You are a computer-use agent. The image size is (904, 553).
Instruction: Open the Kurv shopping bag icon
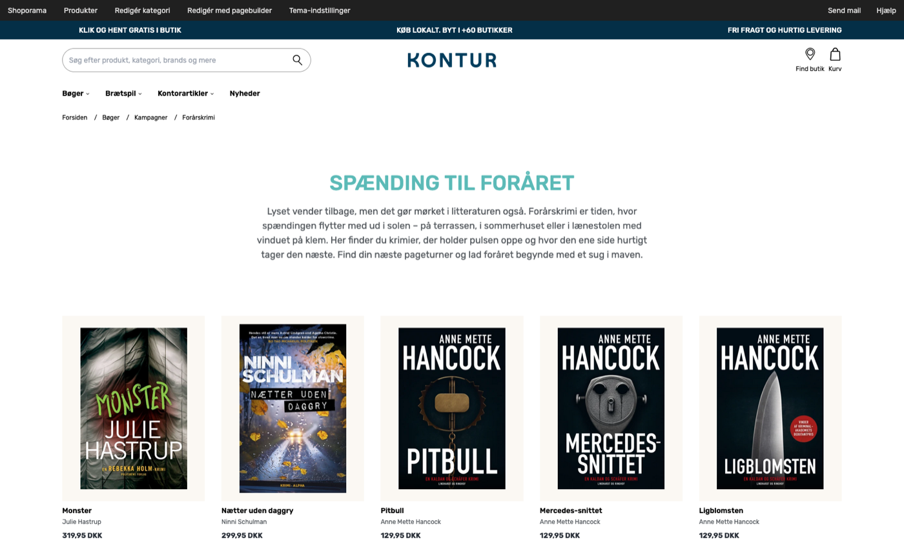[835, 55]
